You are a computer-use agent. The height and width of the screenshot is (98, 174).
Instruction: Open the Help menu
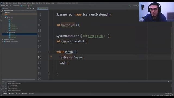53,3
